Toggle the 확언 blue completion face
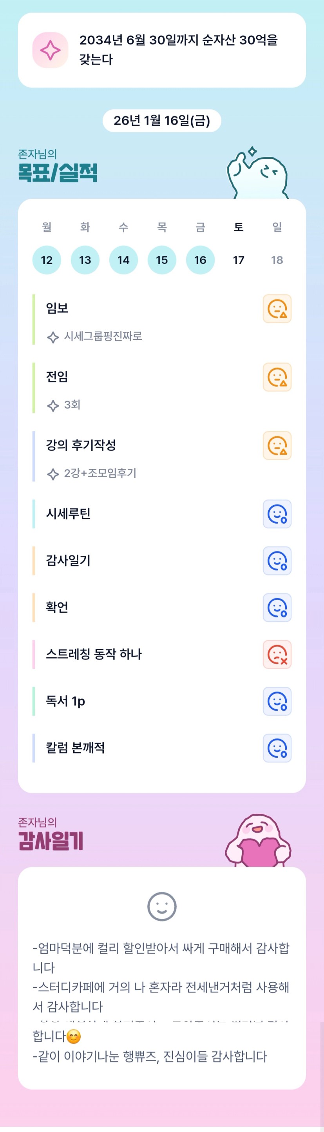Screen dimensions: 324x1132 point(277,607)
